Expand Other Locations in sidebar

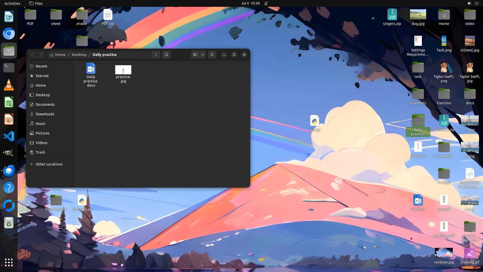point(49,164)
